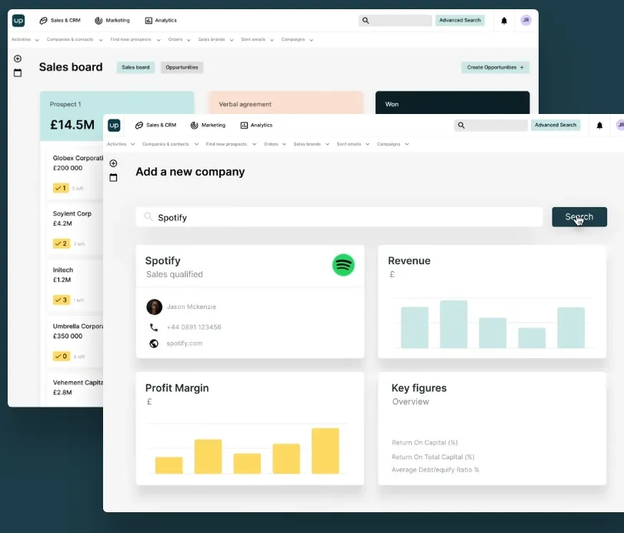This screenshot has height=533, width=624.
Task: Click the Up logo in Sales board window
Action: point(18,20)
